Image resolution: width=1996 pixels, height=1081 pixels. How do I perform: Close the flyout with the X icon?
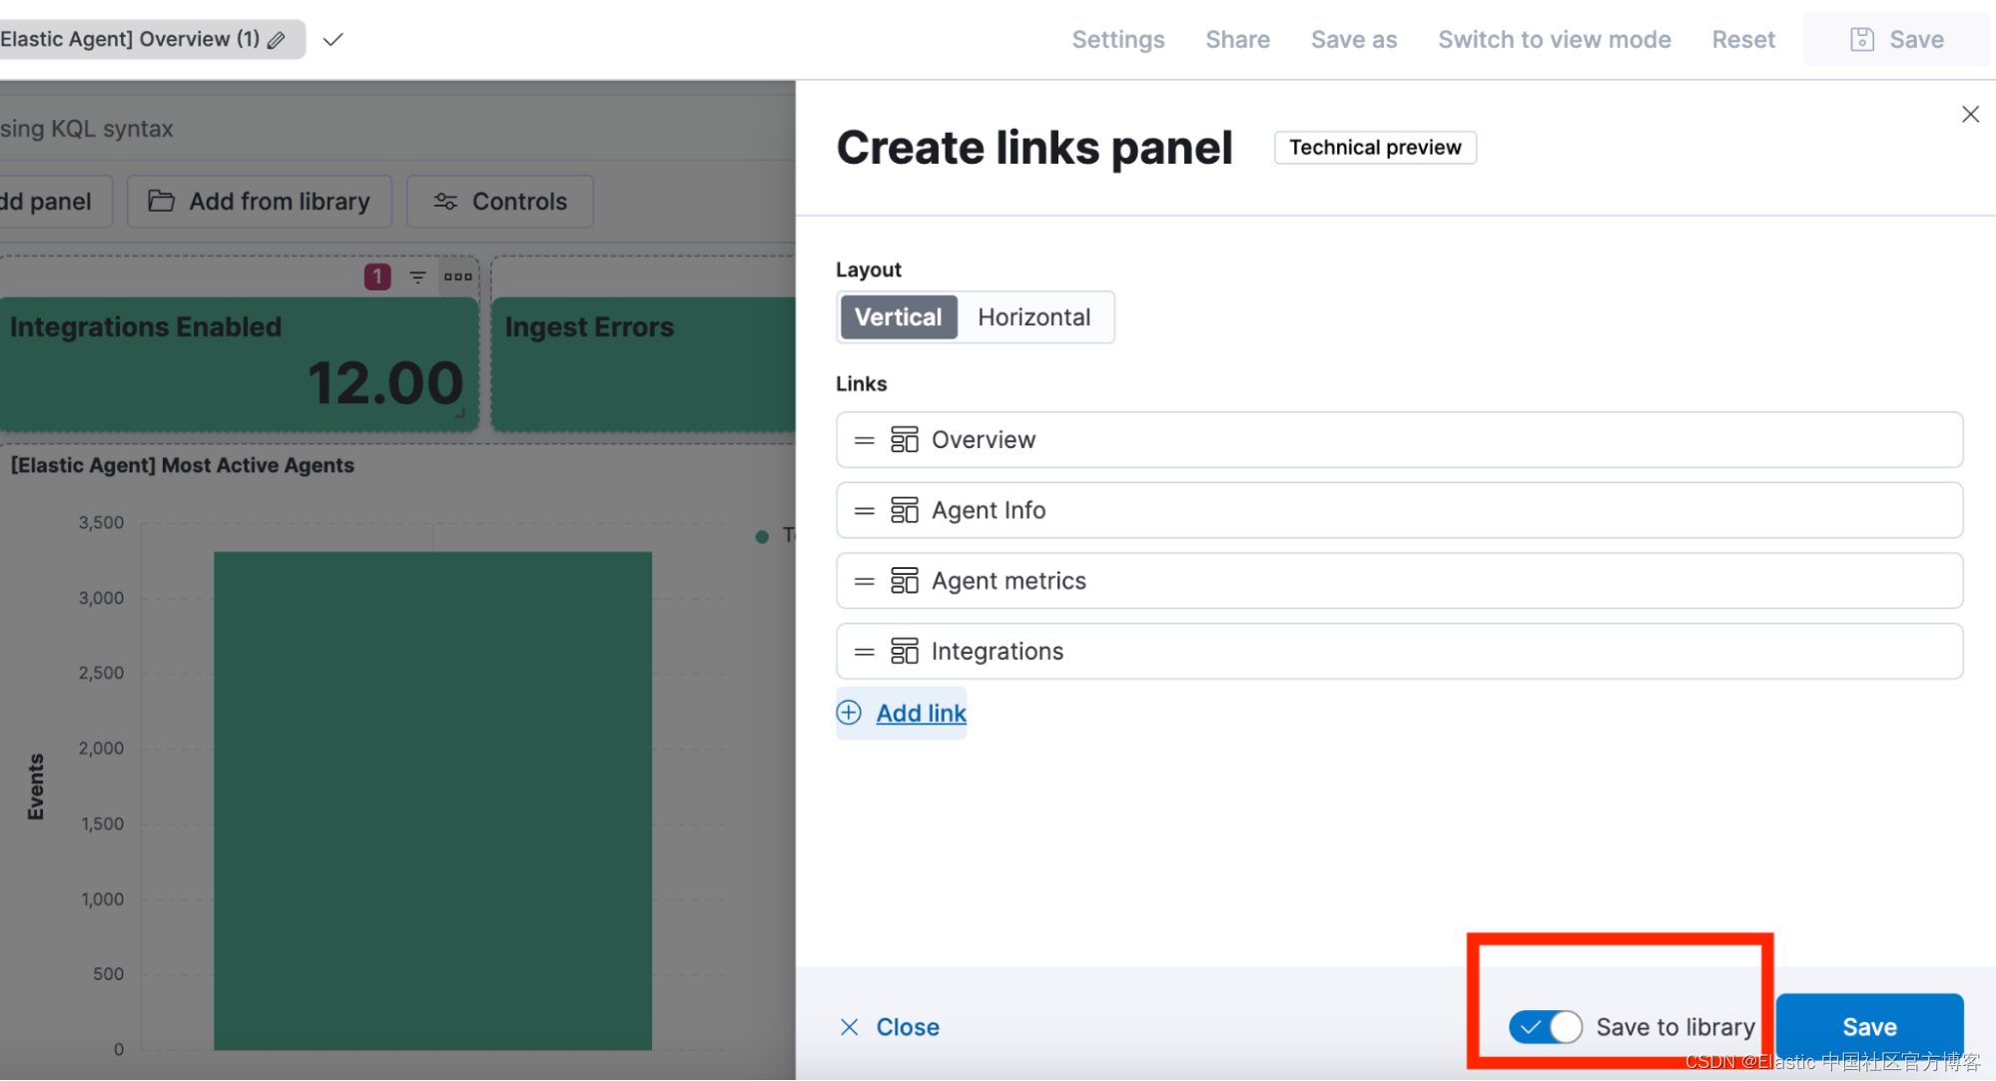[1970, 115]
